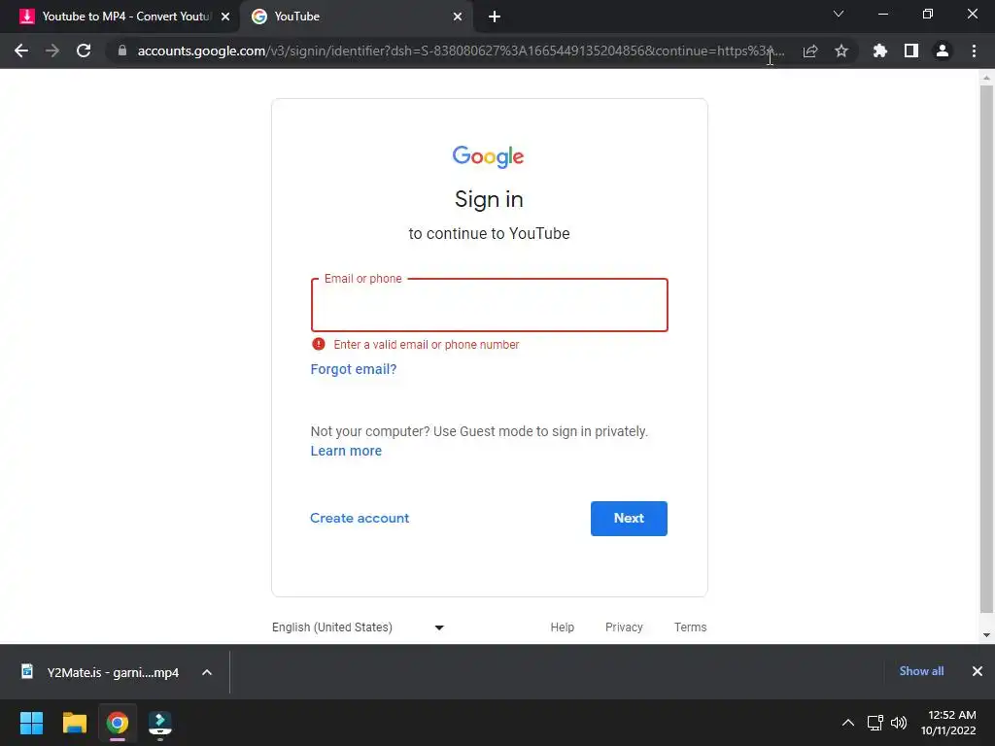
Task: Open the volume tray icon
Action: click(x=899, y=723)
